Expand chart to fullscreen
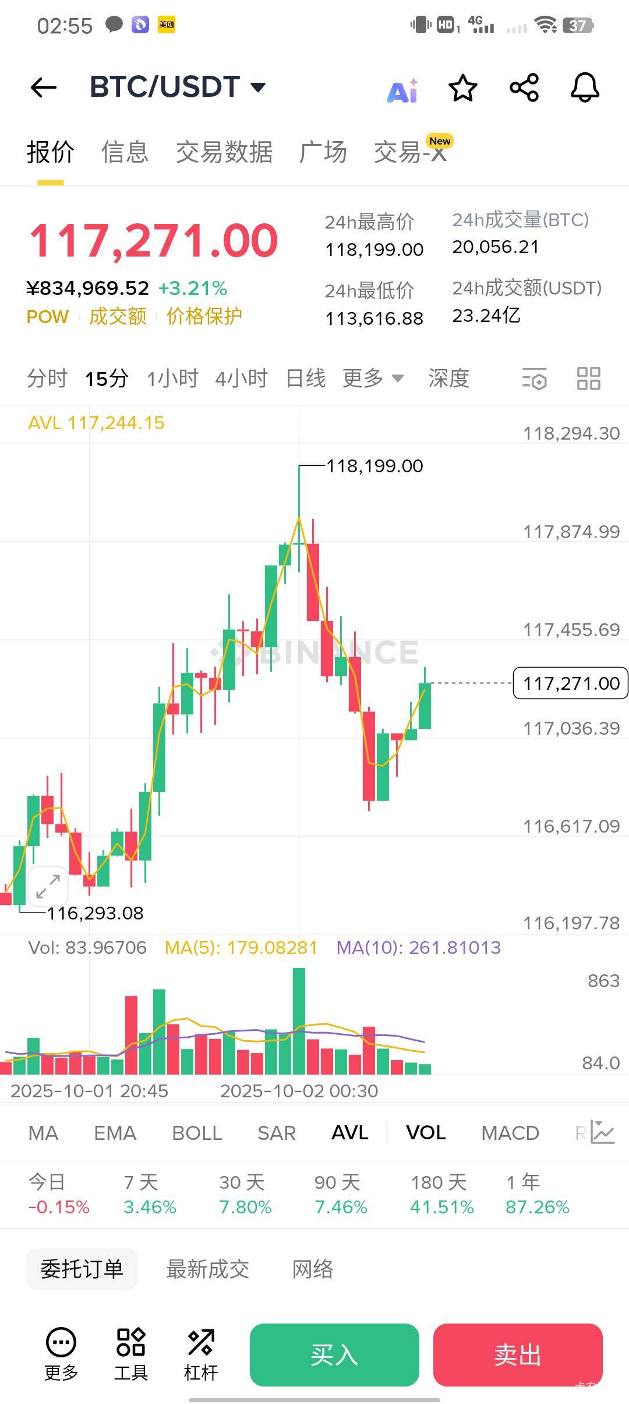The image size is (629, 1404). pyautogui.click(x=48, y=886)
